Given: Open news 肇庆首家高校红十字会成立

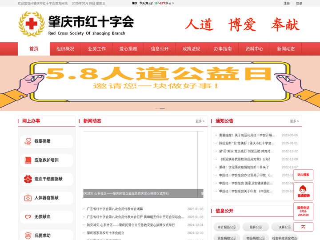Looking at the screenshot, I should point(105,233).
